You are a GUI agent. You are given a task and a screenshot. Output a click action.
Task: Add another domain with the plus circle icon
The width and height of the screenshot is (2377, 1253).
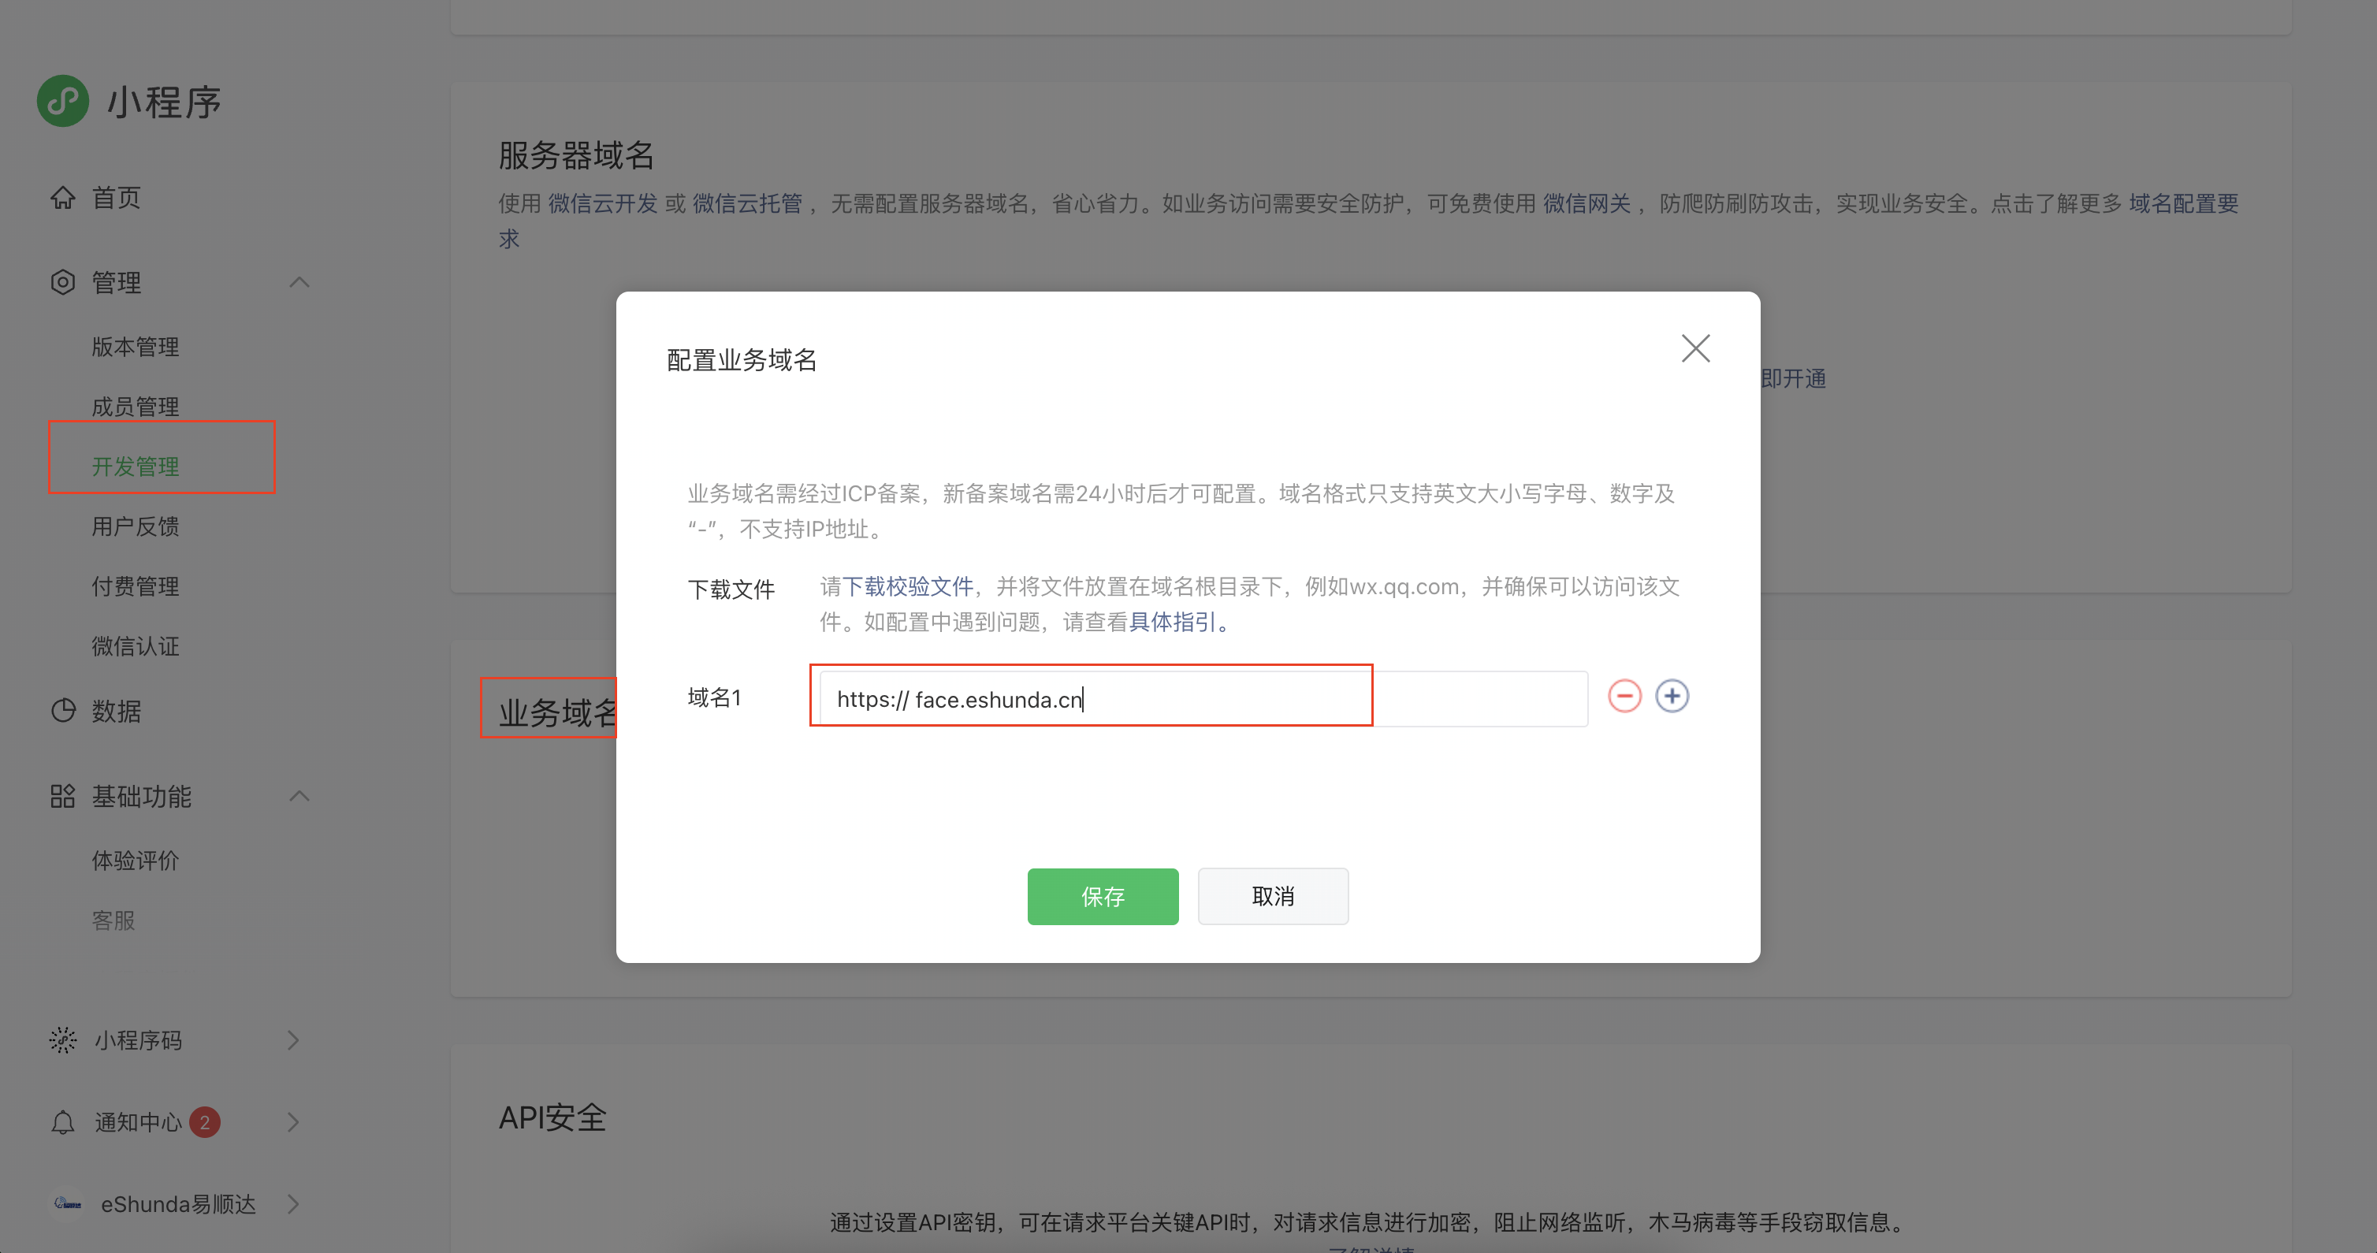(x=1673, y=696)
